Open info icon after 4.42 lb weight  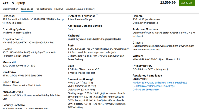[x=103, y=100]
